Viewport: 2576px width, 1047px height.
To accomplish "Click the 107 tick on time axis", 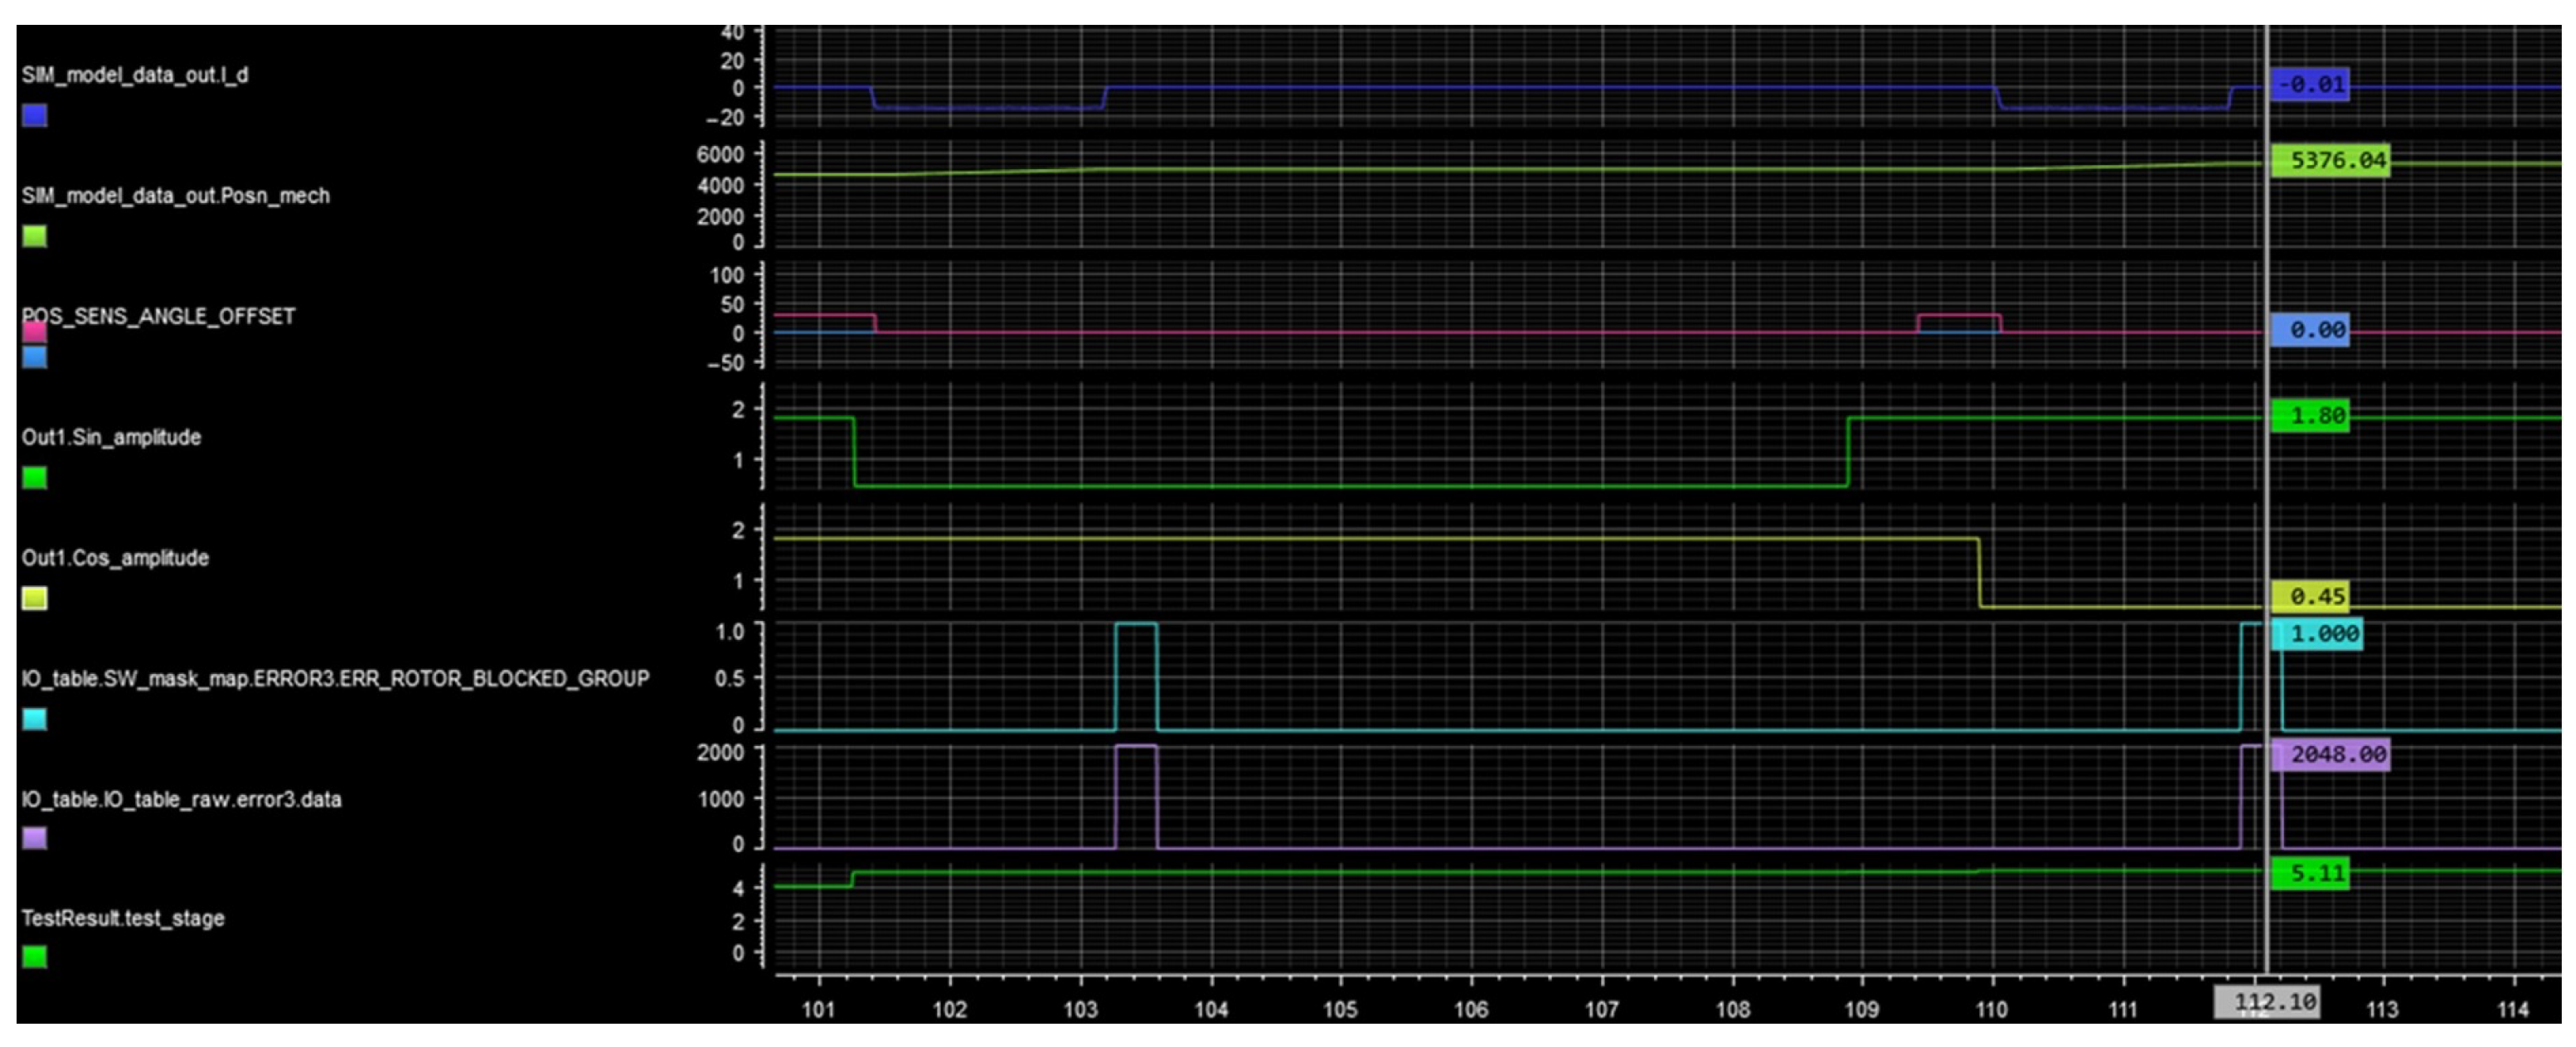I will (x=1602, y=1009).
